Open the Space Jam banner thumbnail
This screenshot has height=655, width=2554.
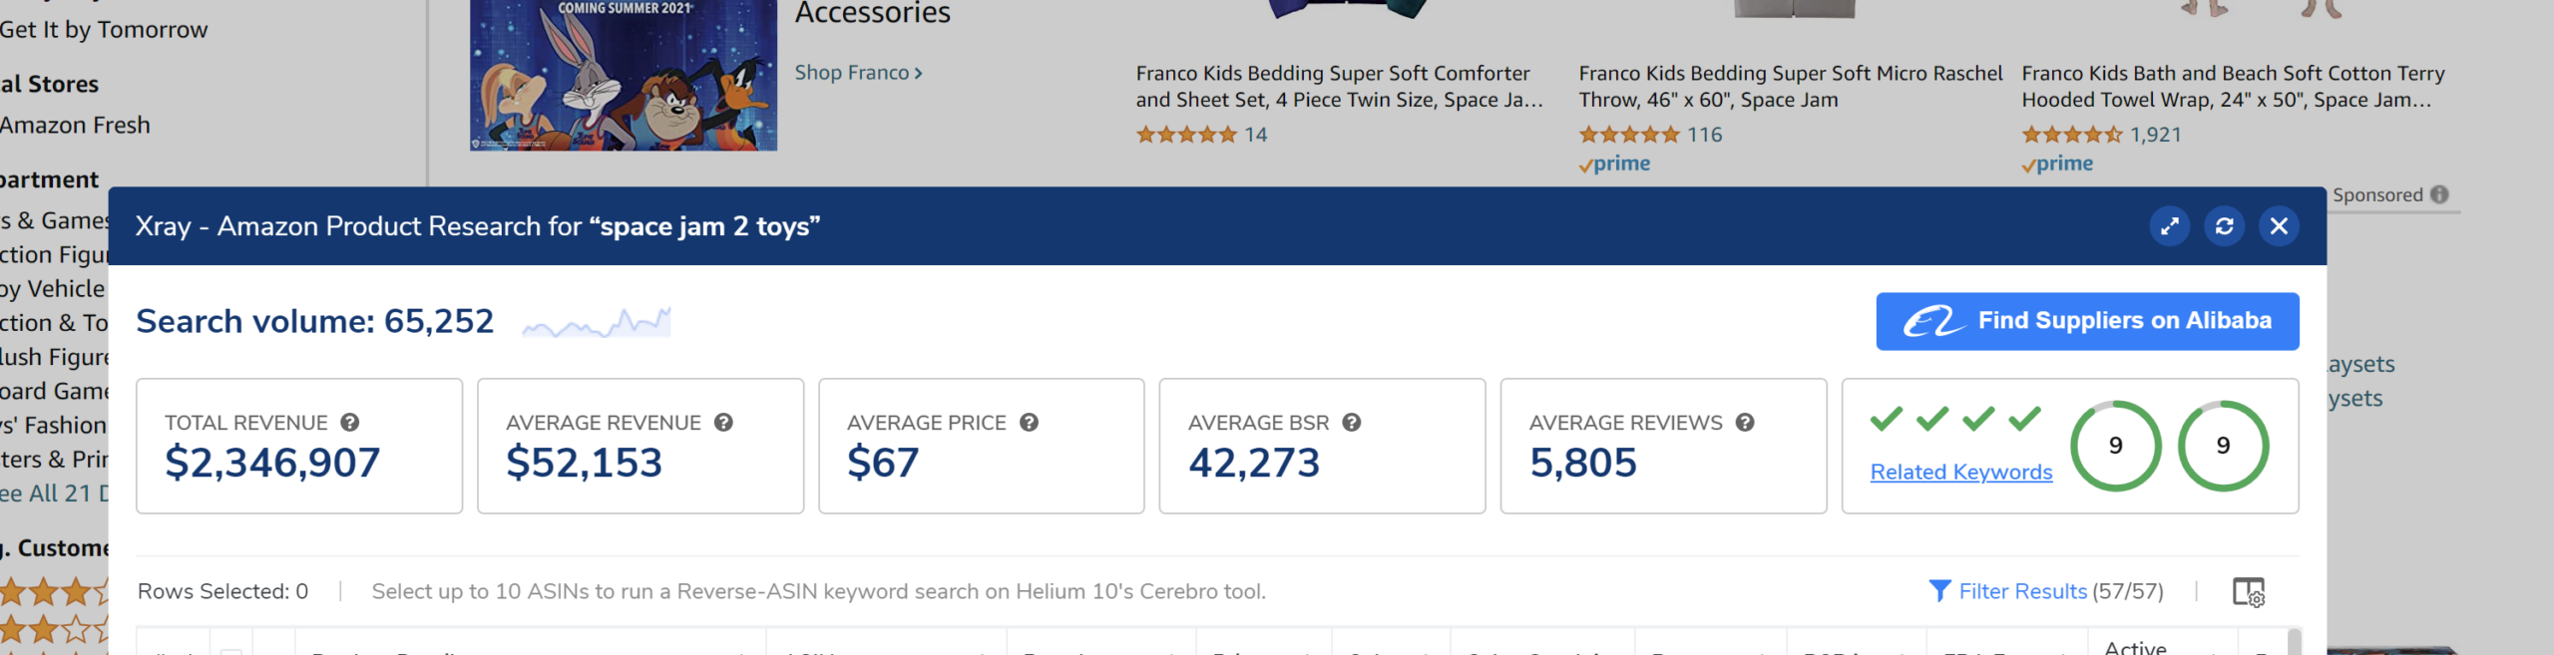coord(623,75)
